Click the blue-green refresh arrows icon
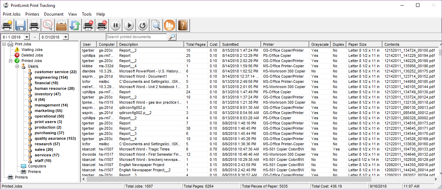This screenshot has height=190, width=442. (75, 25)
